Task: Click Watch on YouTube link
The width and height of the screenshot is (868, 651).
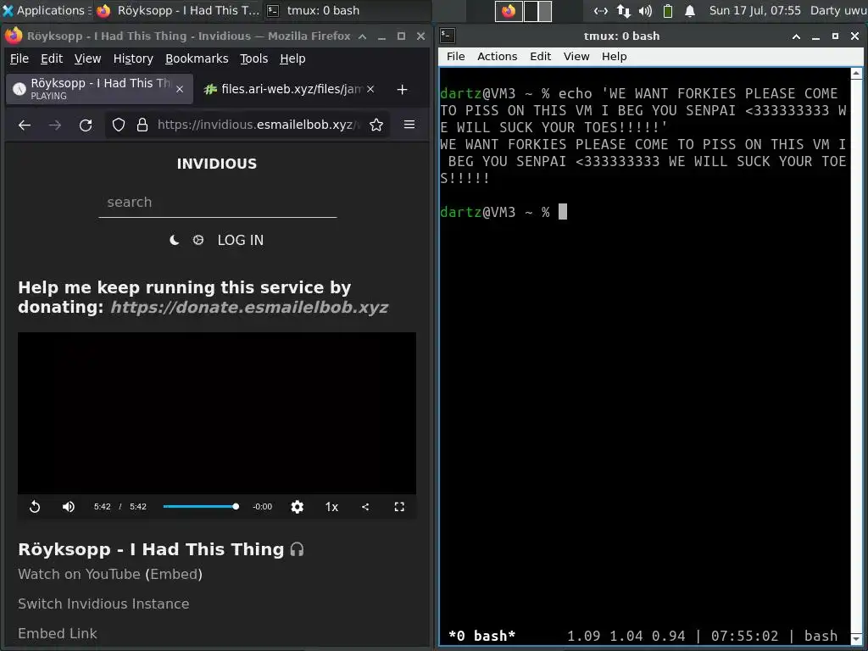Action: point(79,574)
